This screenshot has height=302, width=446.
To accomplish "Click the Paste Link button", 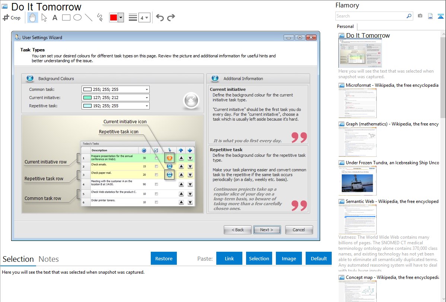I will point(229,258).
